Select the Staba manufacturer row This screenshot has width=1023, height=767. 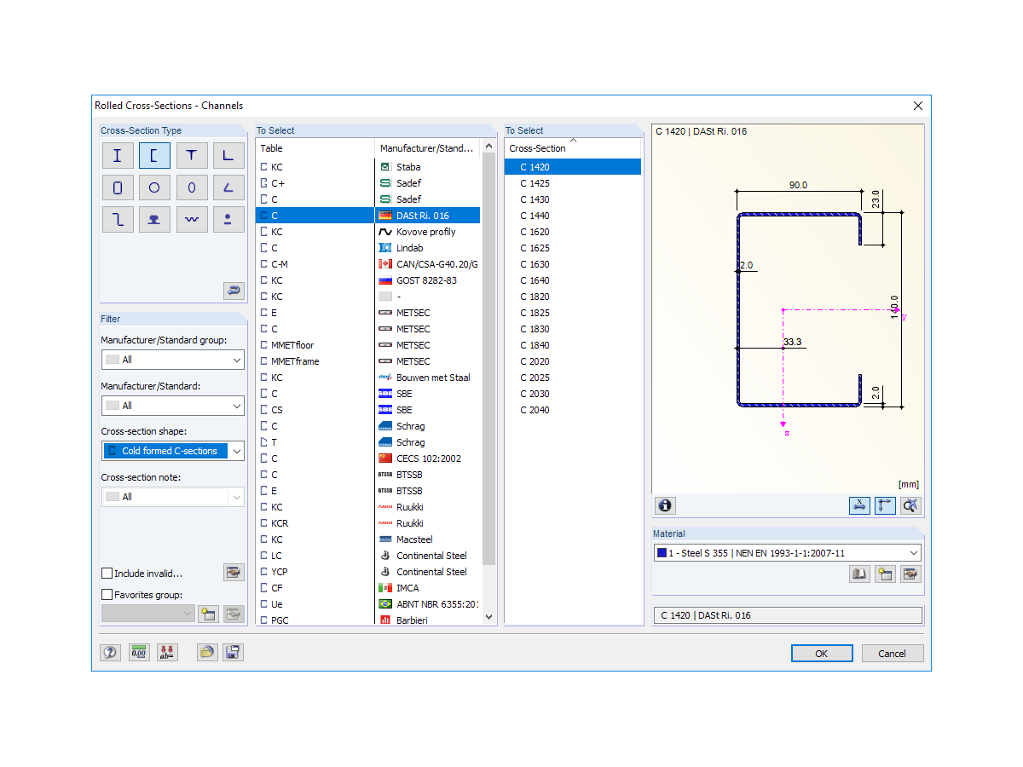[368, 167]
